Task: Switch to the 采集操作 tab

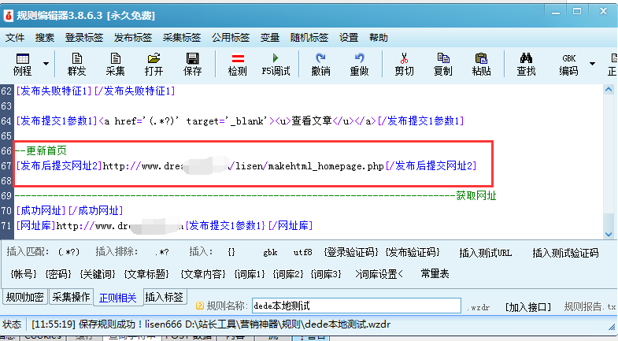Action: (x=71, y=297)
